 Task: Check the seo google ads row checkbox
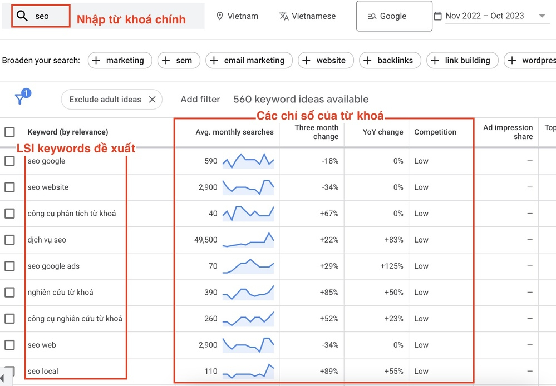(9, 266)
